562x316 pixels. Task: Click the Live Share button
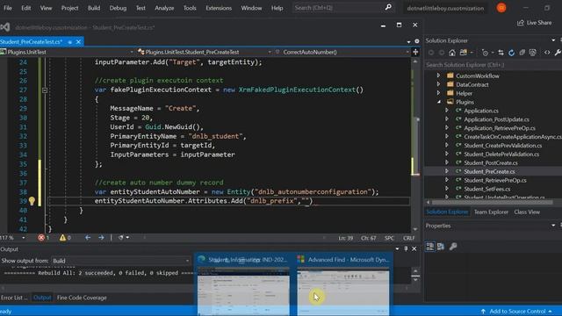point(534,23)
